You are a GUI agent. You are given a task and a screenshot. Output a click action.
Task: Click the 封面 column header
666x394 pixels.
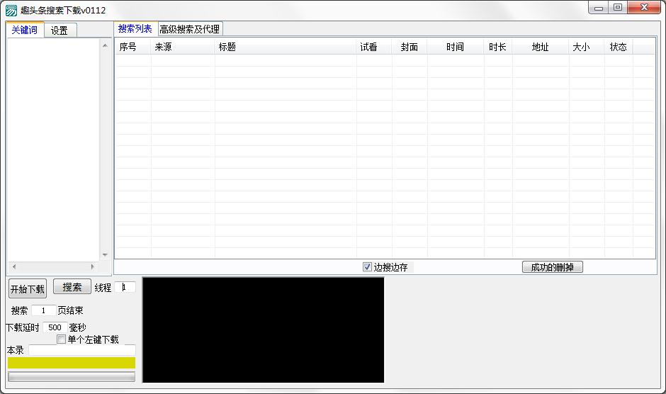[x=410, y=47]
